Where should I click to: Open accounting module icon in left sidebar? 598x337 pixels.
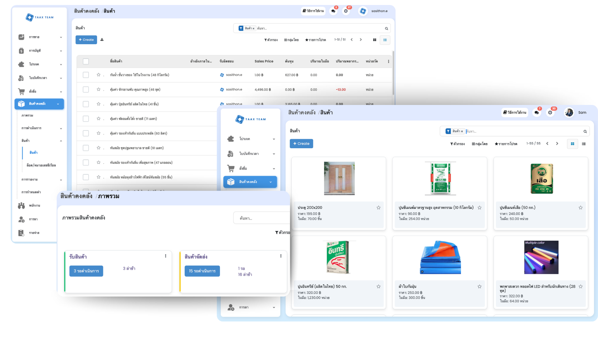pyautogui.click(x=21, y=51)
